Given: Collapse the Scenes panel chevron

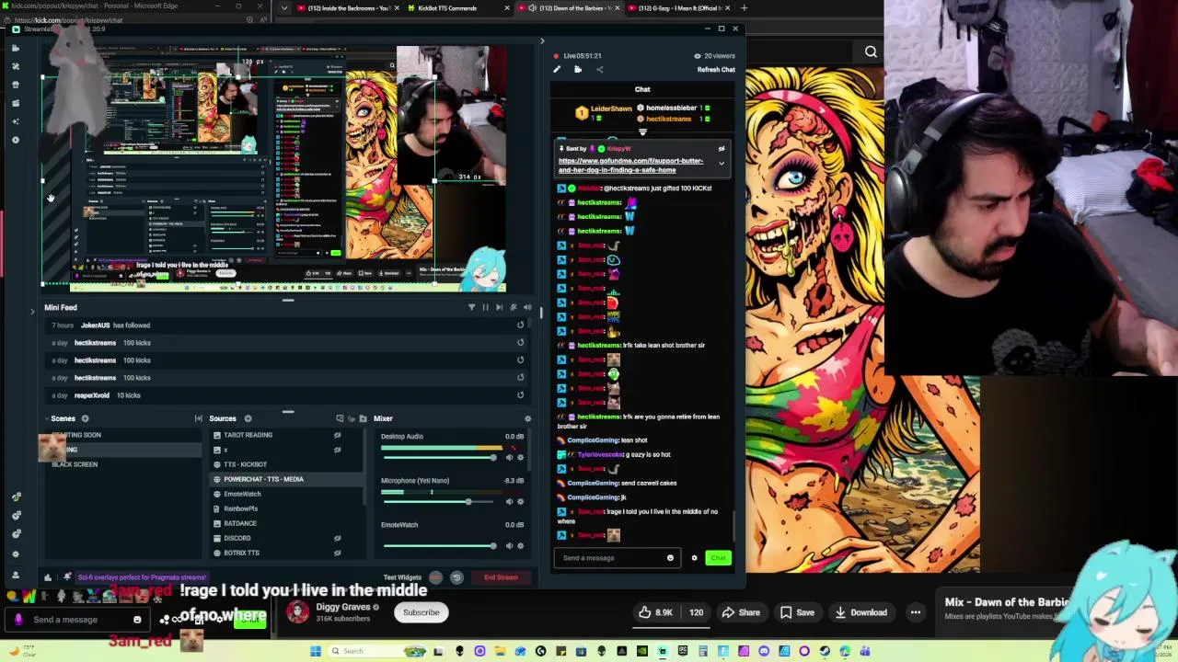Looking at the screenshot, I should click(47, 418).
